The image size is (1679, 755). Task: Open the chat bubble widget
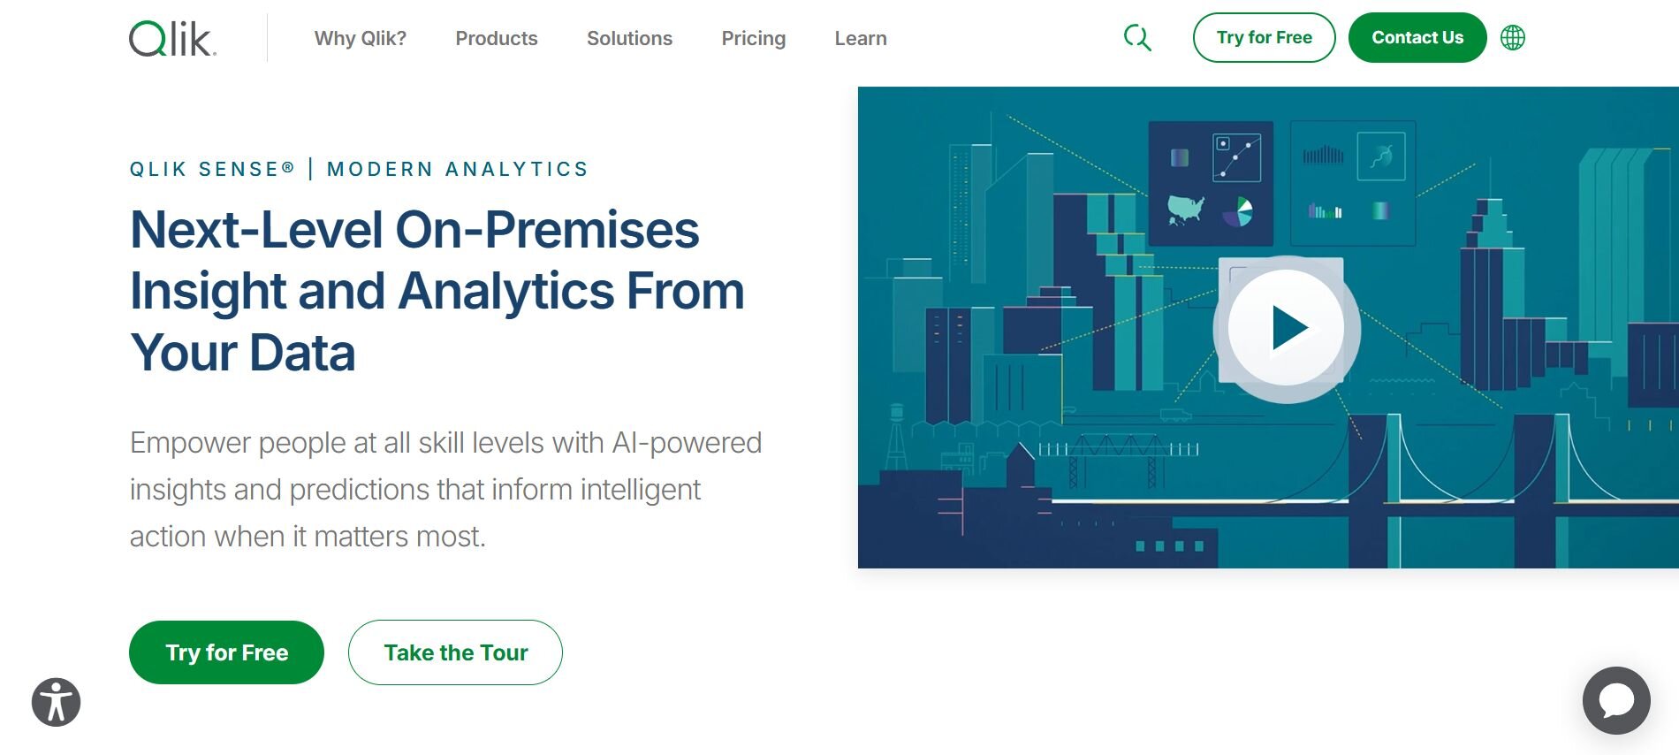(1615, 700)
